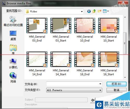Go up one folder level

[94, 11]
